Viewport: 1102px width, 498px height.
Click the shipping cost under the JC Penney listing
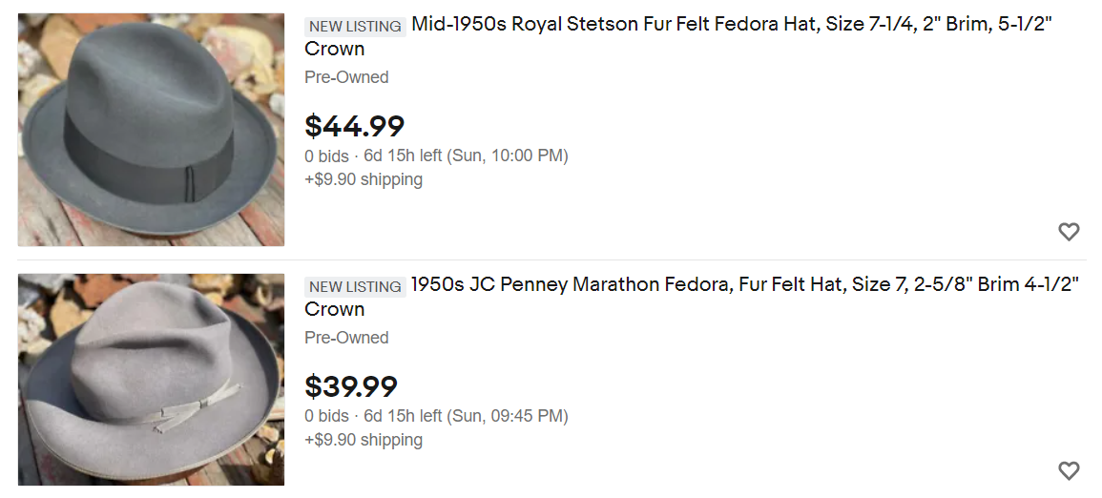click(x=364, y=440)
